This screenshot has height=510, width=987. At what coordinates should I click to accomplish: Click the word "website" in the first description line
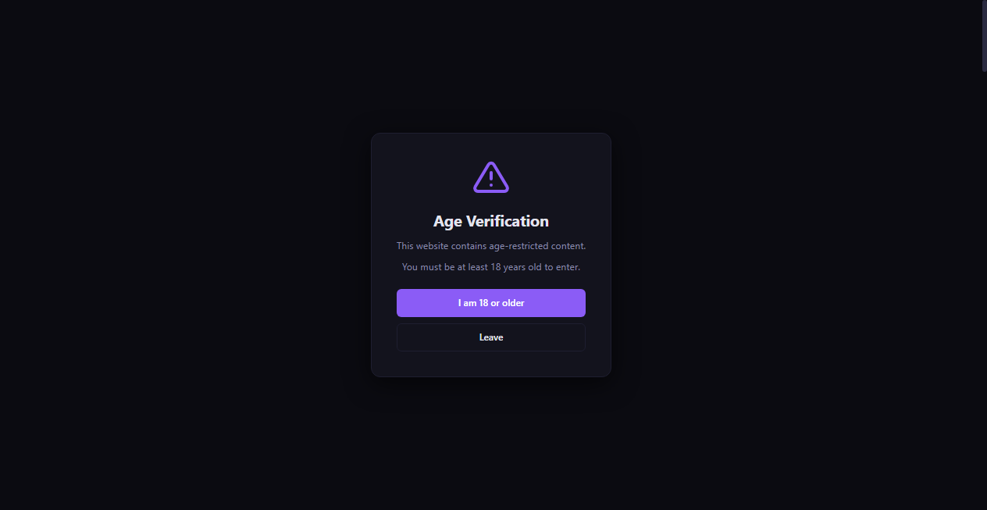tap(432, 246)
